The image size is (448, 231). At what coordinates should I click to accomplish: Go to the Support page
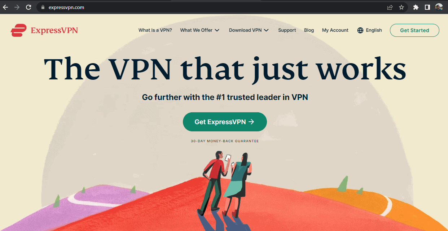287,30
